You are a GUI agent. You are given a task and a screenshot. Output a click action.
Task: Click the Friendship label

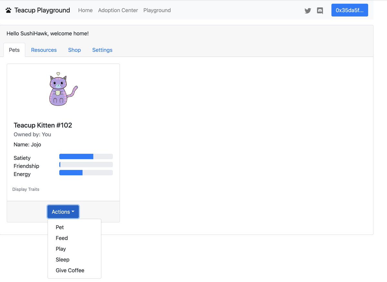(x=26, y=166)
